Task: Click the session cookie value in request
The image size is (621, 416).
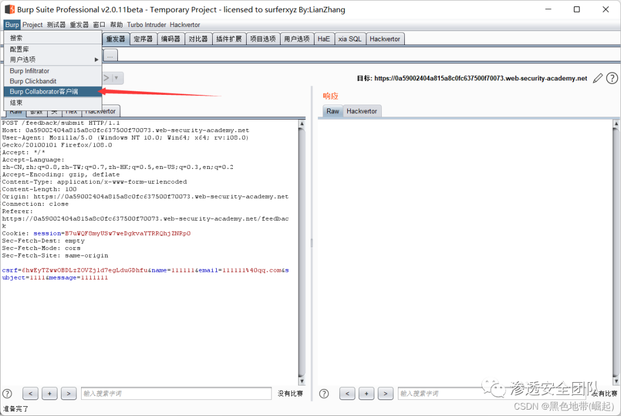Action: pos(128,233)
